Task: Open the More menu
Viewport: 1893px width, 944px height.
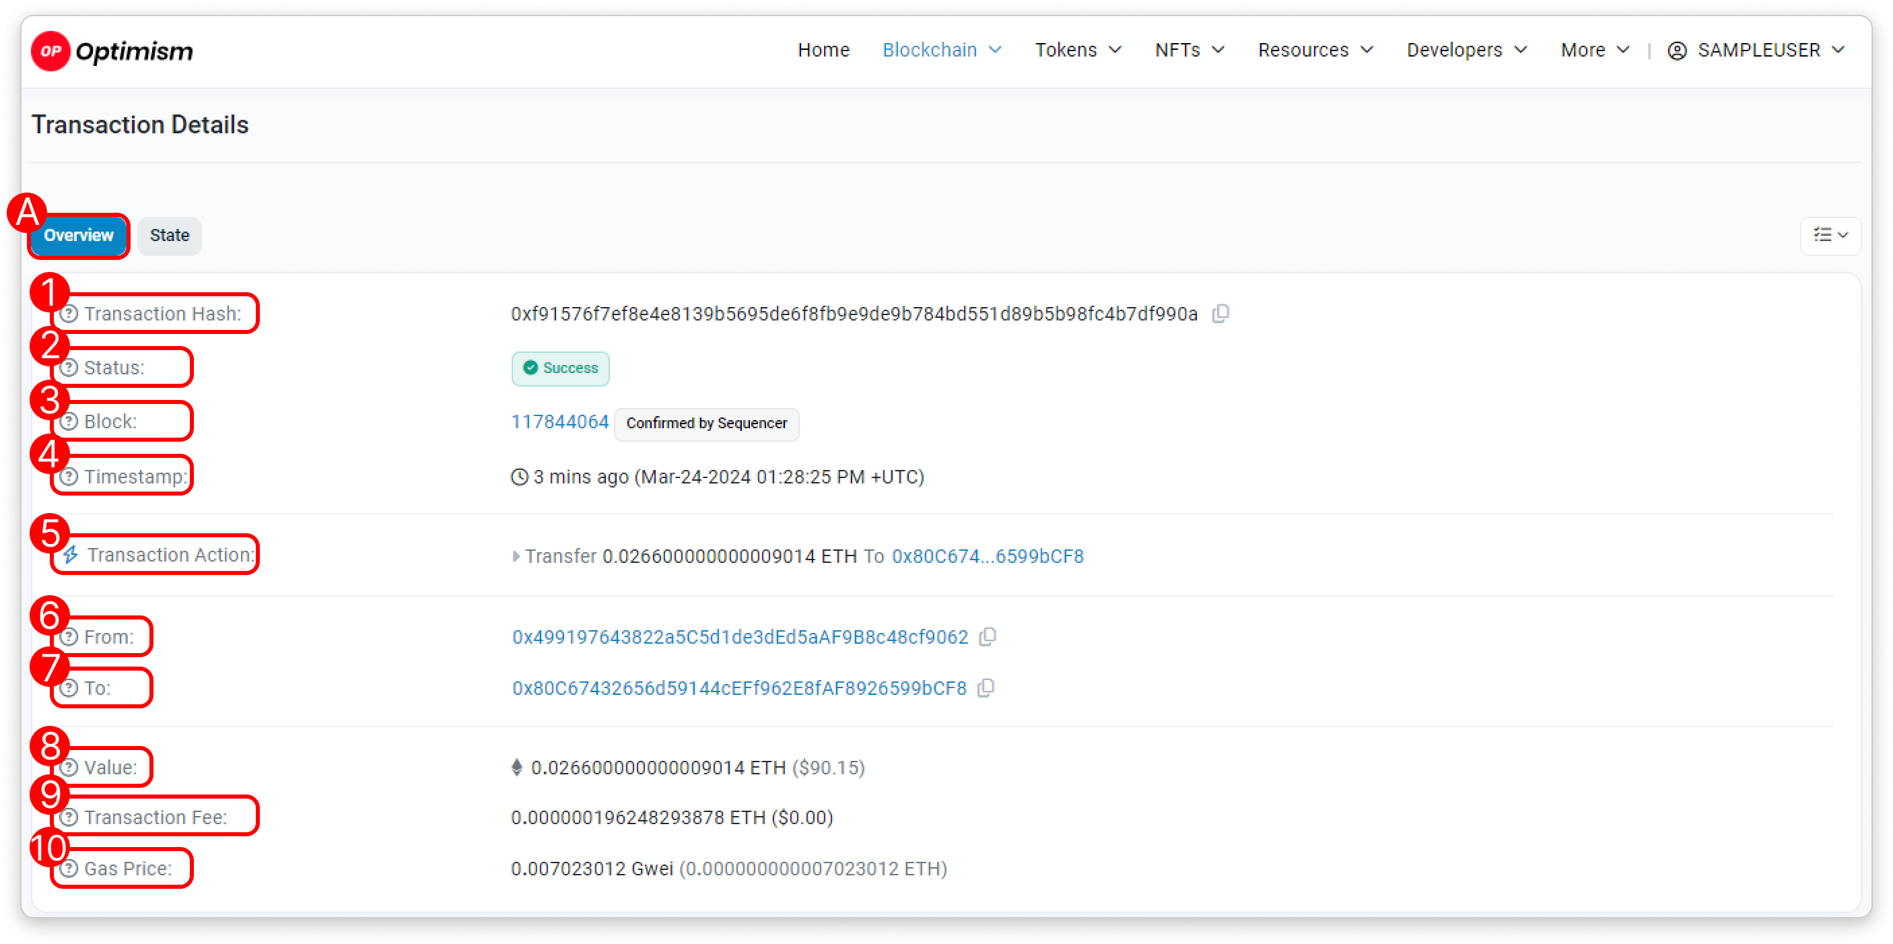Action: coord(1595,50)
